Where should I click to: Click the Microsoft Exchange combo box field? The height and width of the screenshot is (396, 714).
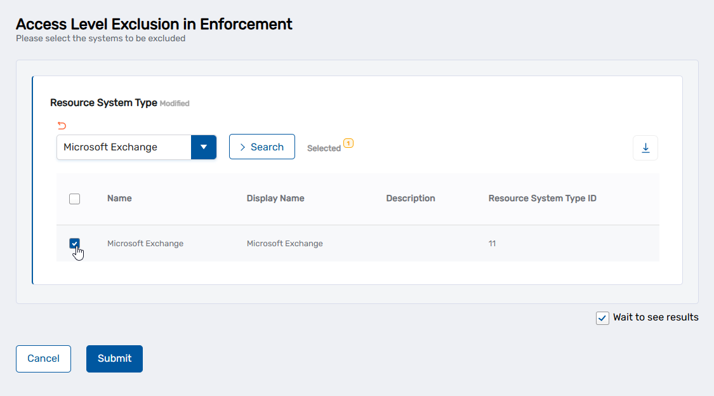pos(124,147)
